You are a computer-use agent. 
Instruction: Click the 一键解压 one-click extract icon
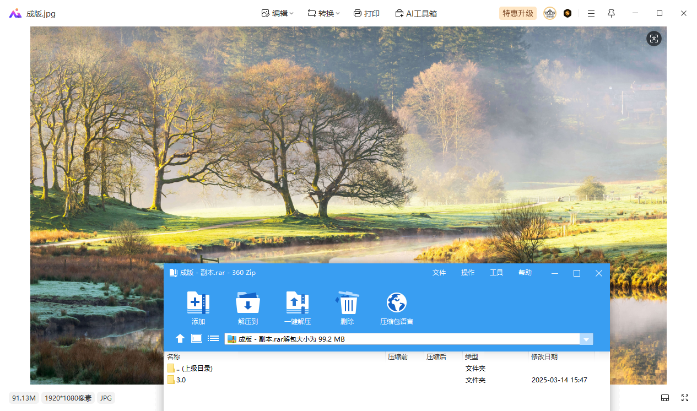(297, 304)
